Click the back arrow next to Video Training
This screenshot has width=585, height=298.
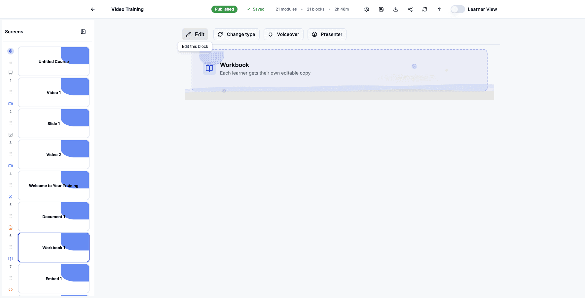tap(92, 9)
